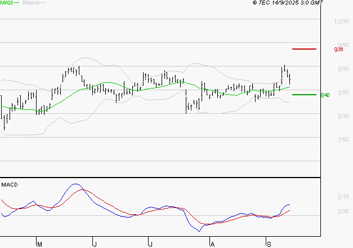Image resolution: width=353 pixels, height=248 pixels.
Task: Click the 900 price axis label
Action: click(343, 69)
